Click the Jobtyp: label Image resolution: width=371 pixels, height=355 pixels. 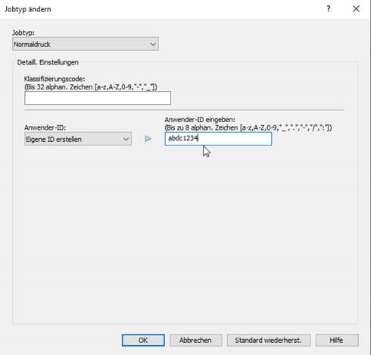coord(23,33)
